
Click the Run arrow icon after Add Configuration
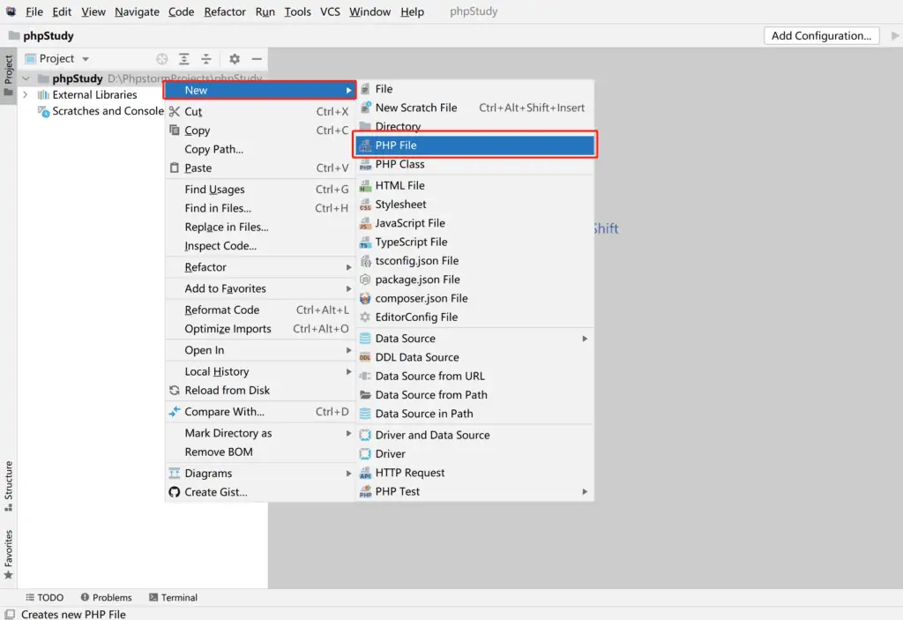pyautogui.click(x=895, y=36)
